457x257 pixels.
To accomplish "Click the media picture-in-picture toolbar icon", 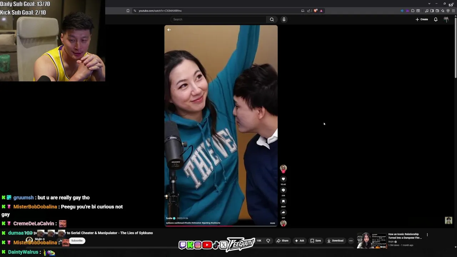I will (x=418, y=11).
